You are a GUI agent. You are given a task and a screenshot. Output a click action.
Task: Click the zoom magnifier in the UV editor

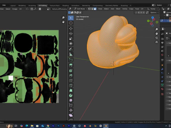[63, 18]
